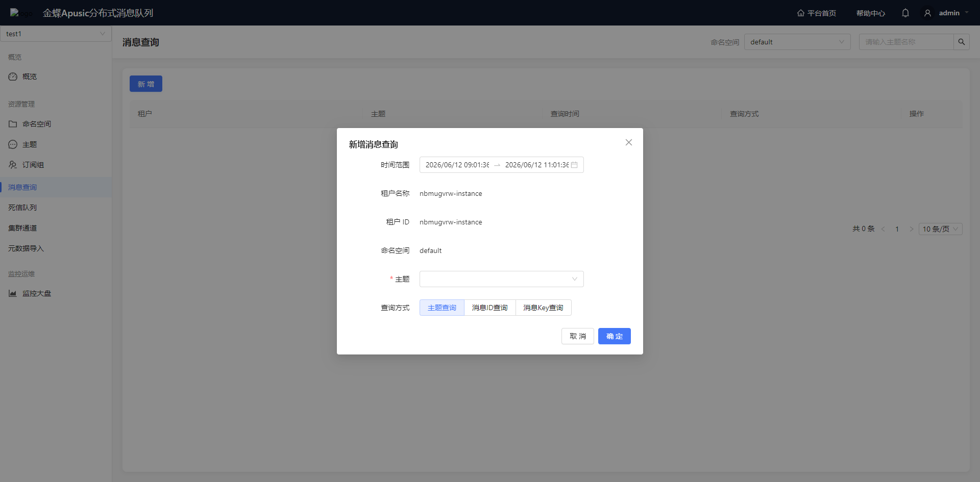980x482 pixels.
Task: Open the 命名空间 default dropdown
Action: [797, 42]
